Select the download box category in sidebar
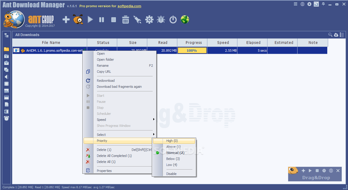This screenshot has width=348, height=190. point(6,63)
